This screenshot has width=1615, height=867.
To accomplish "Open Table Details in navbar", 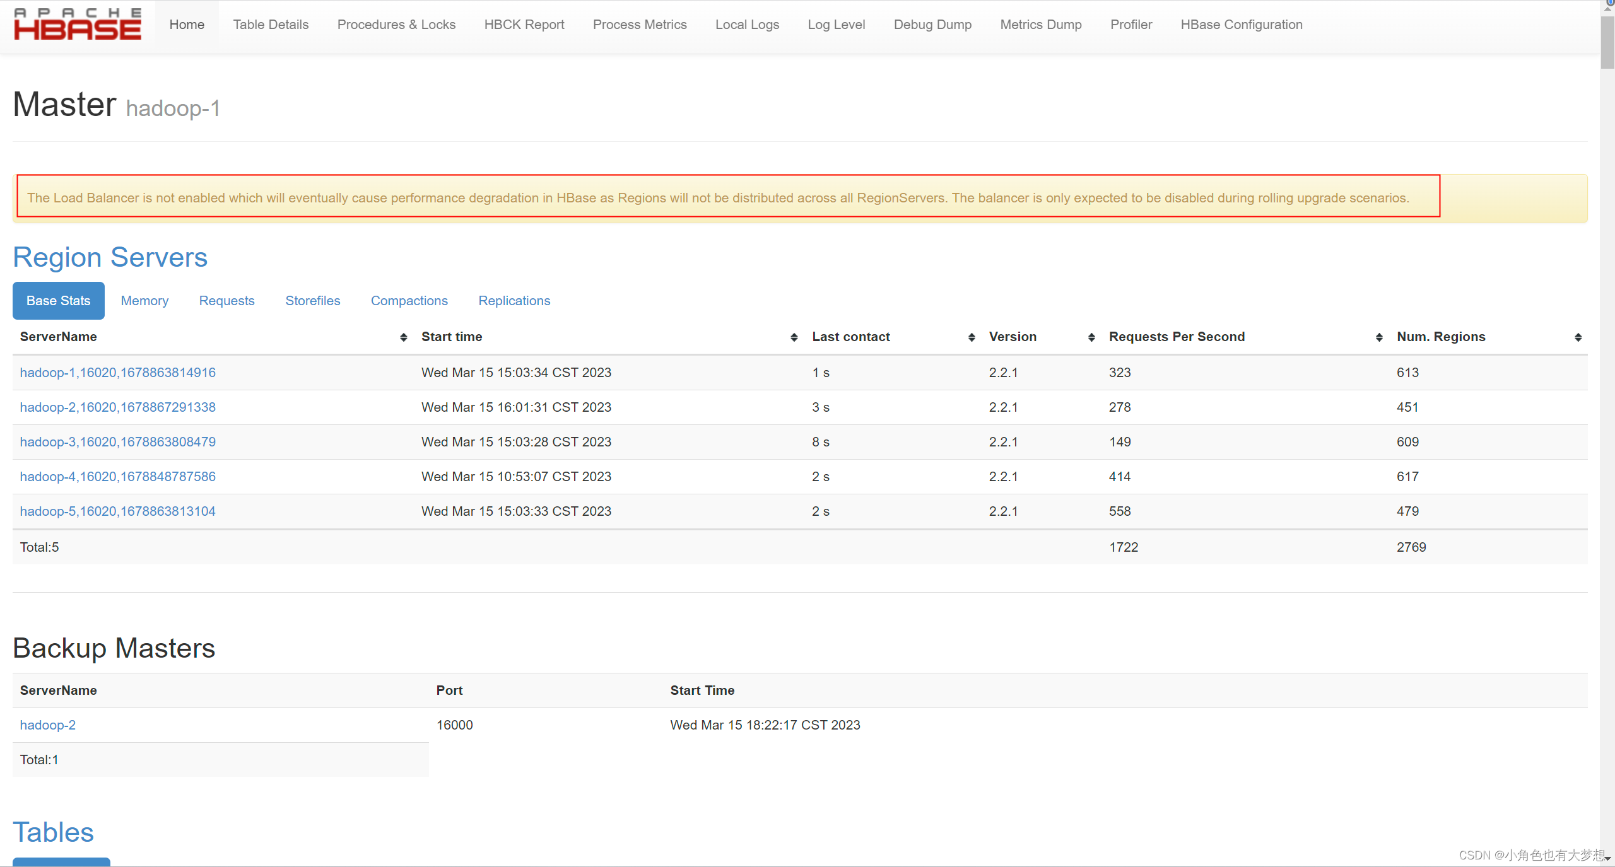I will (271, 25).
